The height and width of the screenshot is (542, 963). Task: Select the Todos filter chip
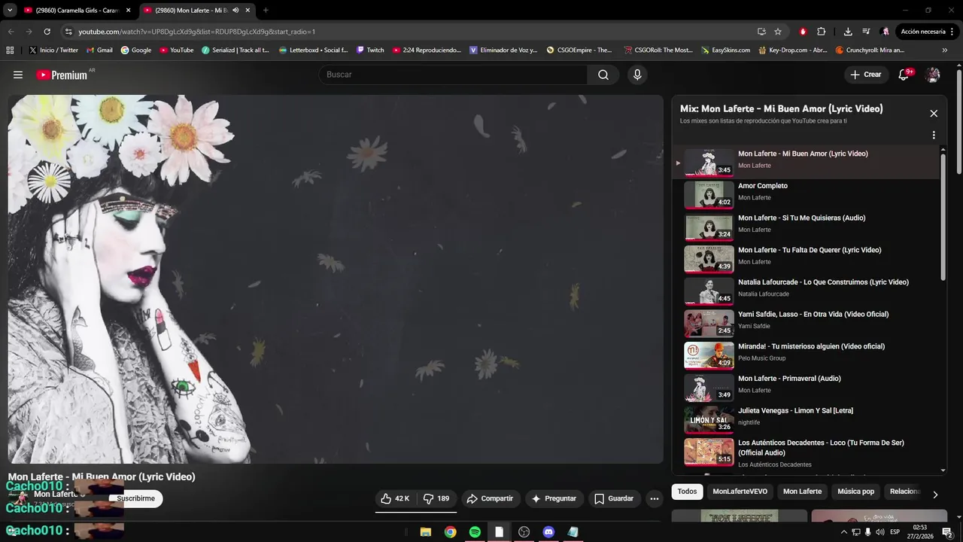pos(687,492)
